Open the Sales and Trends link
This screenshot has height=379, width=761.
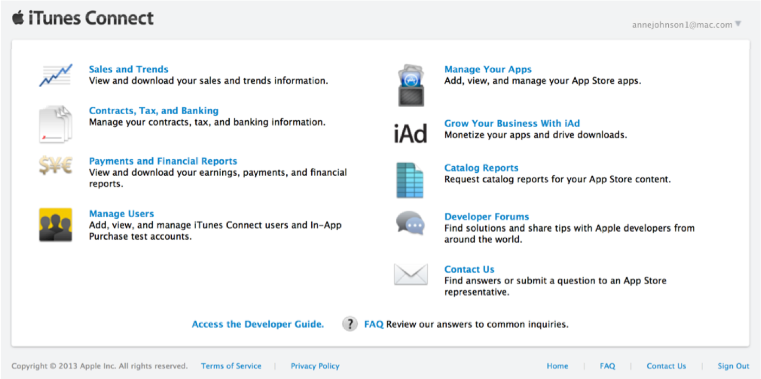pos(128,69)
